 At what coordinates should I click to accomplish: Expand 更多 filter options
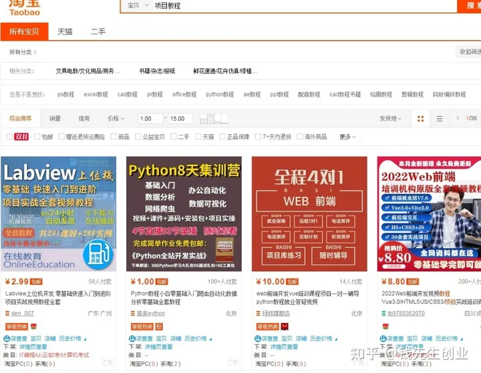click(347, 137)
